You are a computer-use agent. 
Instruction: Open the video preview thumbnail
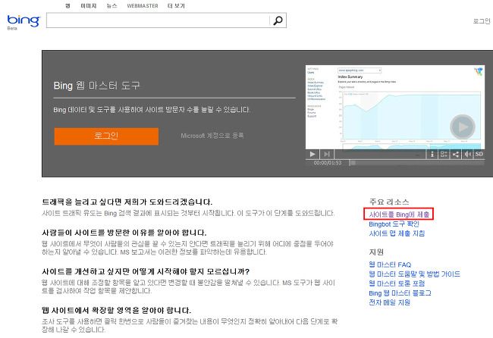click(395, 107)
